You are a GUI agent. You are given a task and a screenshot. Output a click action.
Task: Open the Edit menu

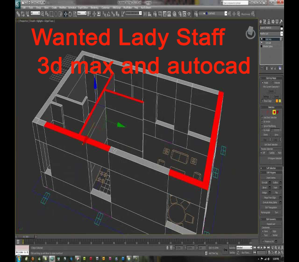pos(24,7)
